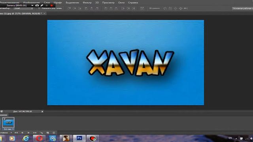Image resolution: width=253 pixels, height=142 pixels.
Task: Open the Слои menu
Action: [x=47, y=2]
